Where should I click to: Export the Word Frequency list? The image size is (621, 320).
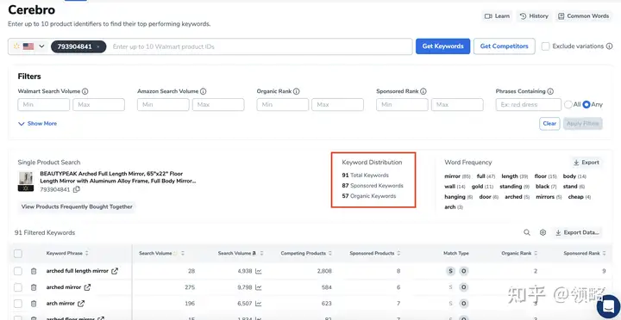coord(586,163)
